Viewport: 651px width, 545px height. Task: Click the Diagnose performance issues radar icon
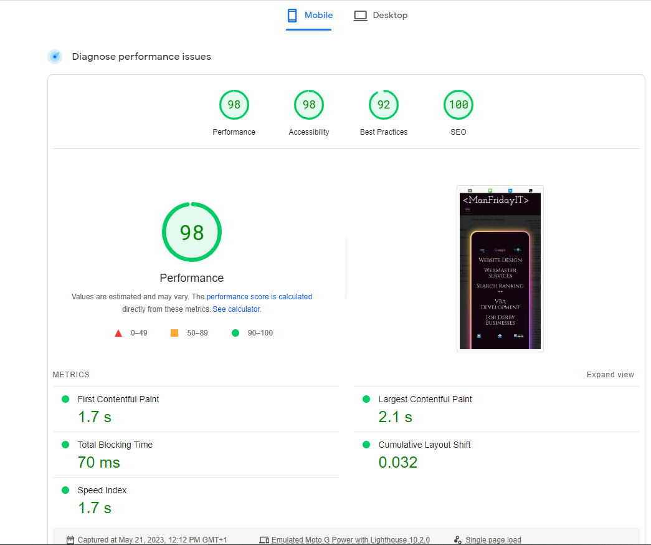[x=55, y=57]
